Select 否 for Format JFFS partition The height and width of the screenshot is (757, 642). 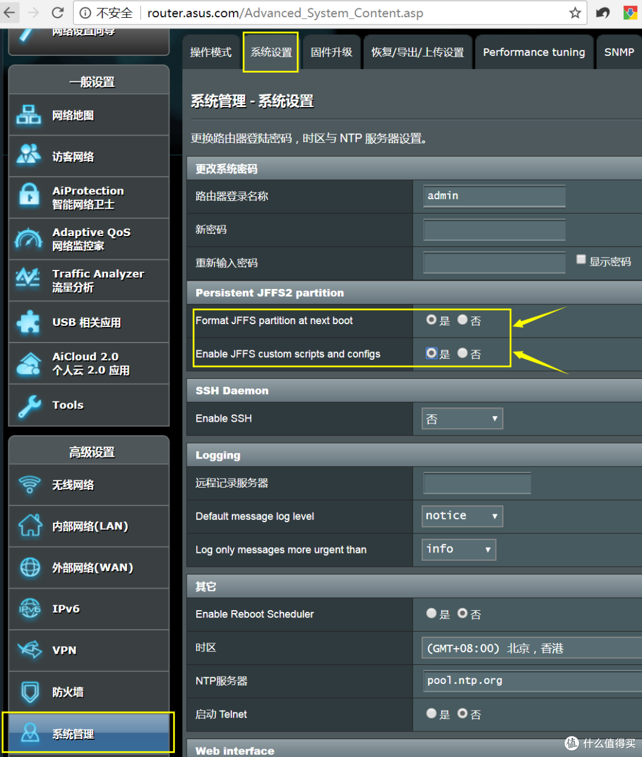(463, 320)
